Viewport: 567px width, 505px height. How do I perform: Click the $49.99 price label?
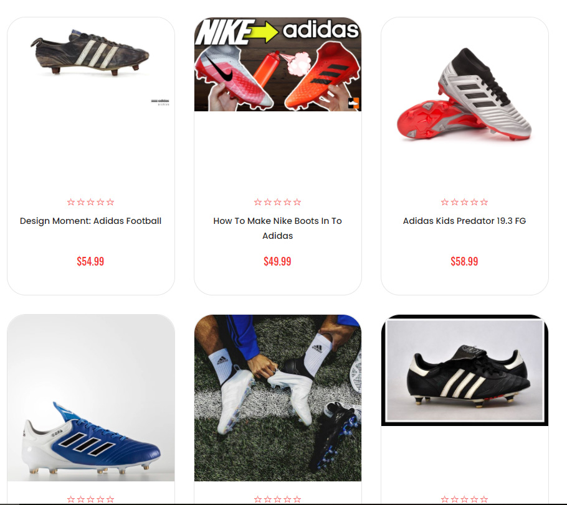(x=277, y=261)
